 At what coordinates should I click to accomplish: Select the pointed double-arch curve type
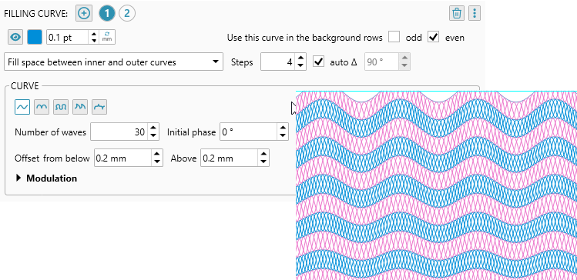[x=80, y=107]
